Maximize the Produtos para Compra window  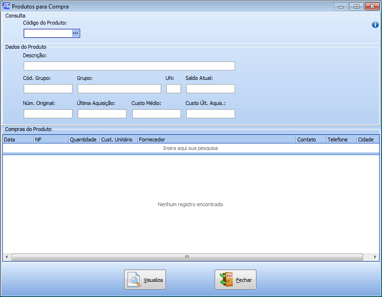(356, 7)
